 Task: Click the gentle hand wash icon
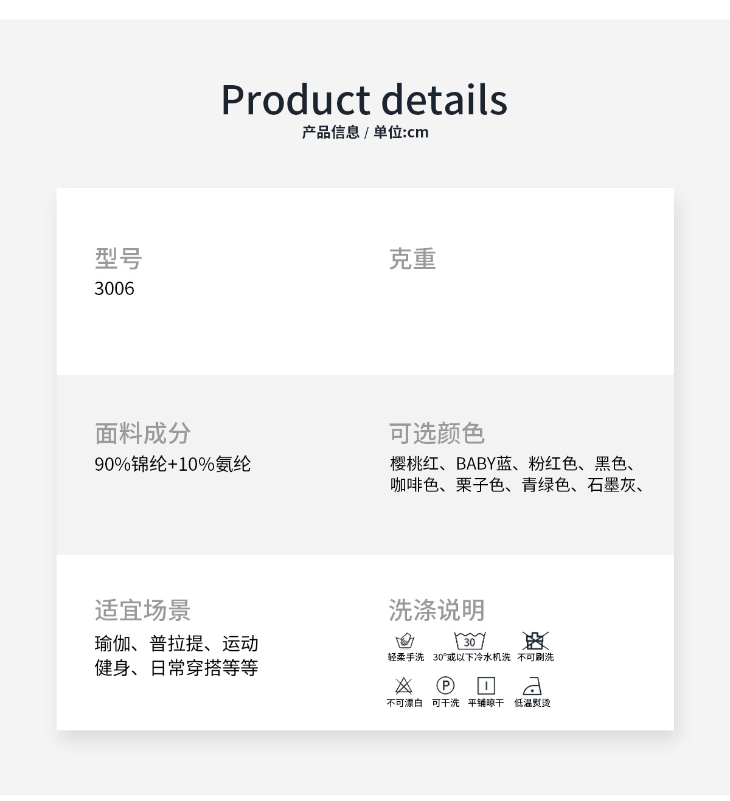[x=405, y=641]
